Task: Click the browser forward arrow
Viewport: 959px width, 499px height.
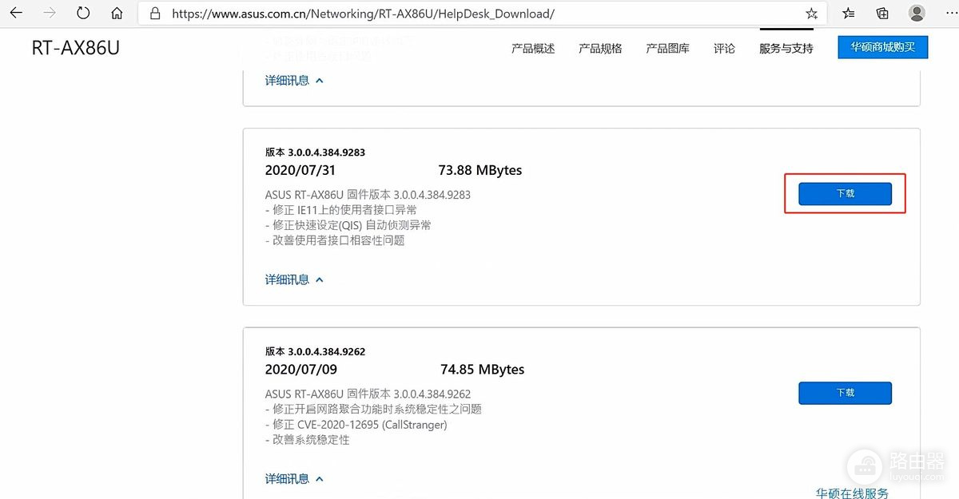Action: [50, 14]
